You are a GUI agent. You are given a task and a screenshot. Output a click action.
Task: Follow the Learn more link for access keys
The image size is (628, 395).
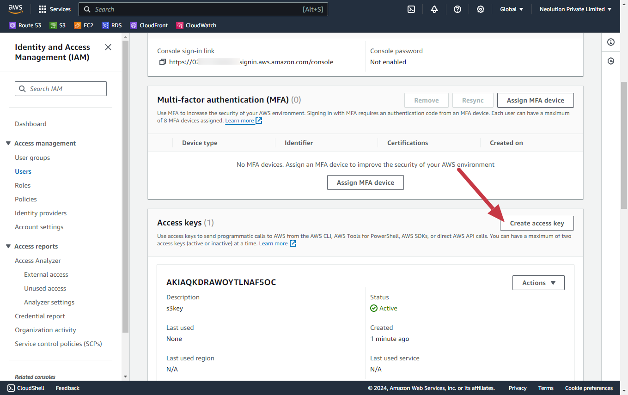[274, 243]
